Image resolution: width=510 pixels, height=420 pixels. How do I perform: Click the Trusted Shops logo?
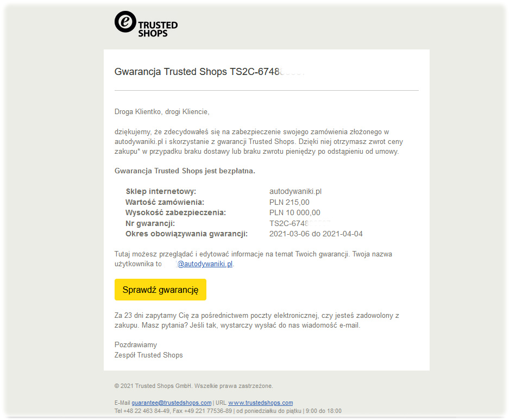146,24
